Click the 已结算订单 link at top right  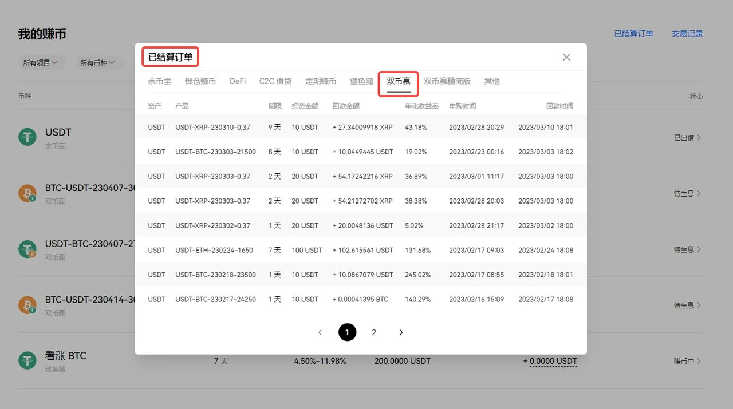pos(634,34)
